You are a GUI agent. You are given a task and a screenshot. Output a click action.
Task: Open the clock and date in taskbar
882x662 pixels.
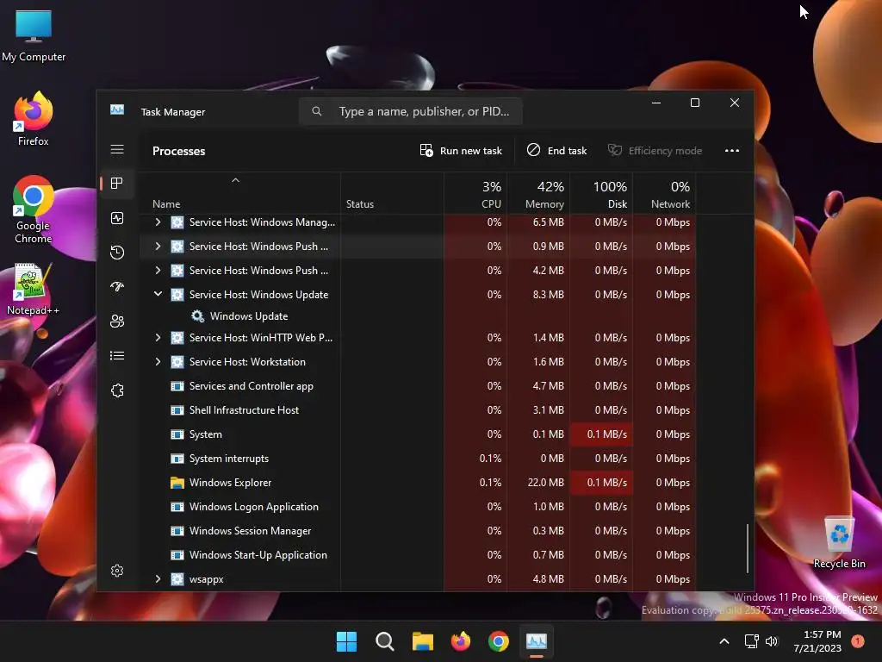[817, 641]
